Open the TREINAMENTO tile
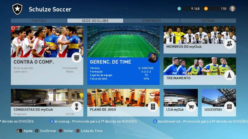Image resolution: width=248 pixels, height=139 pixels. pos(200,71)
